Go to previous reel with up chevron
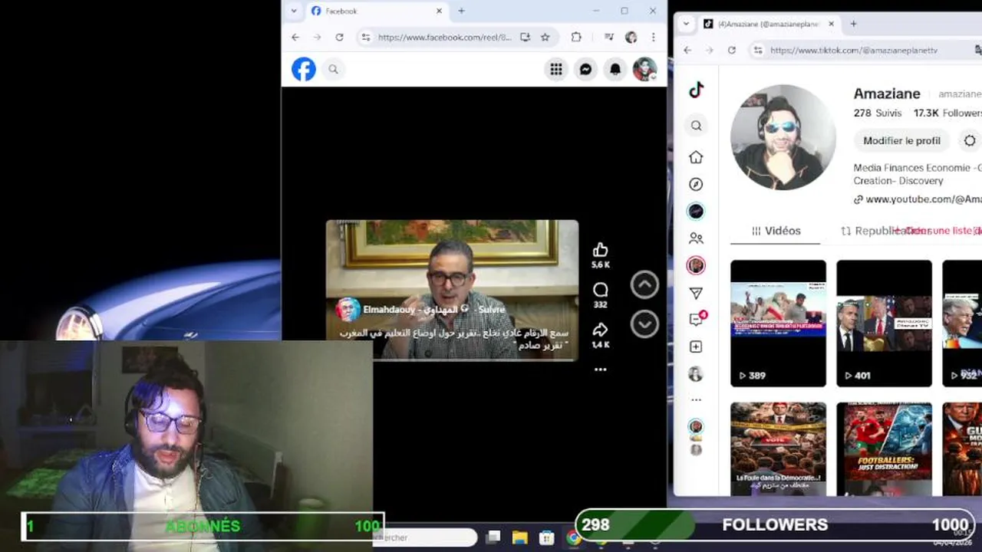 pos(644,284)
